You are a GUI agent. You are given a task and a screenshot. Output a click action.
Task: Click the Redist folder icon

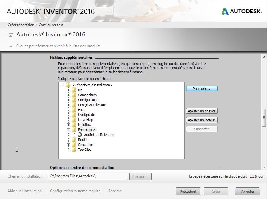[74, 140]
